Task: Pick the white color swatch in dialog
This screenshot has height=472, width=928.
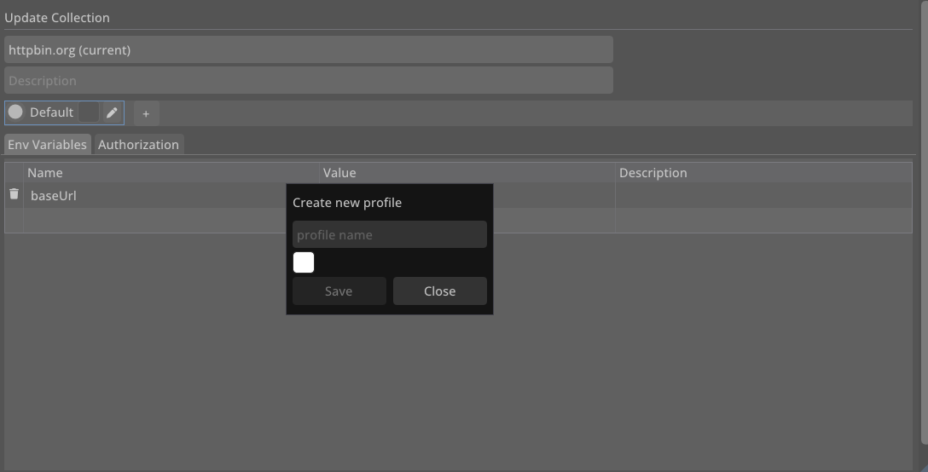Action: coord(304,262)
